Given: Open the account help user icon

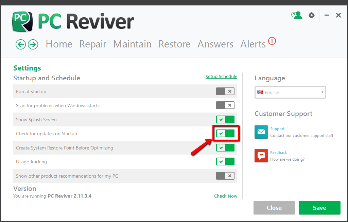Looking at the screenshot, I should [297, 15].
